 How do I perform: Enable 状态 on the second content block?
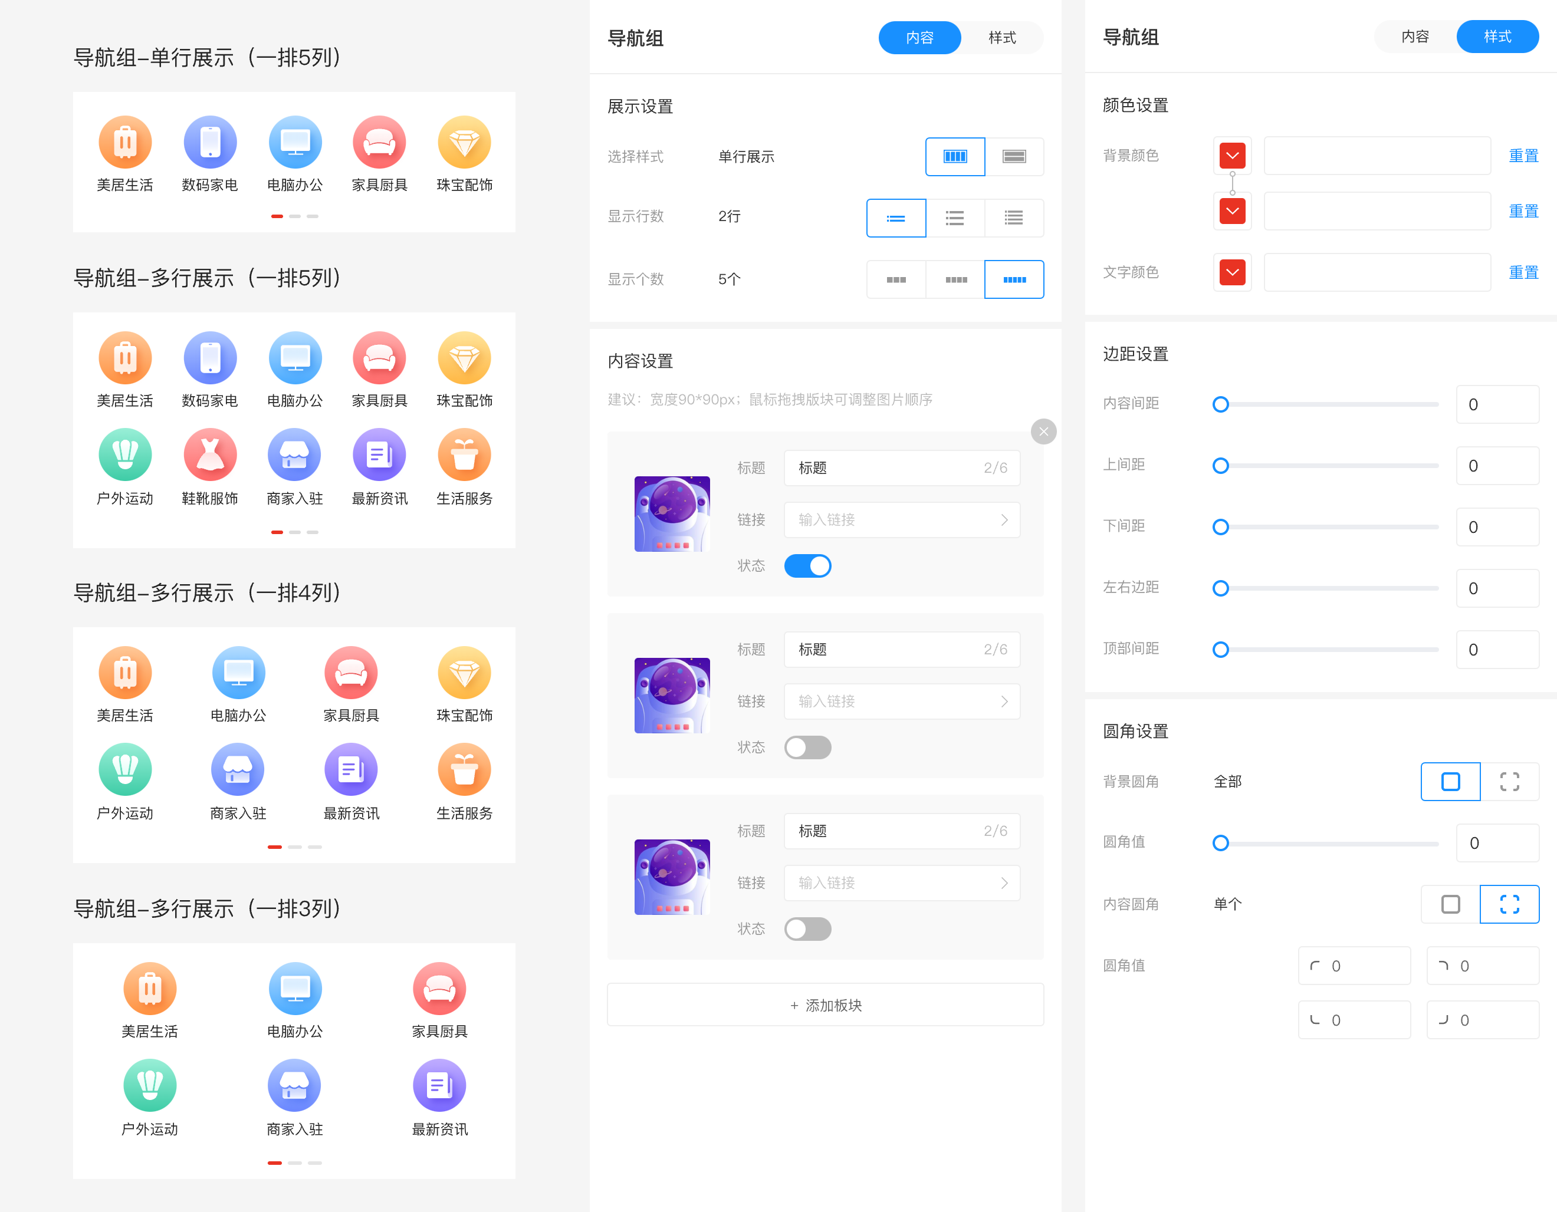coord(808,747)
